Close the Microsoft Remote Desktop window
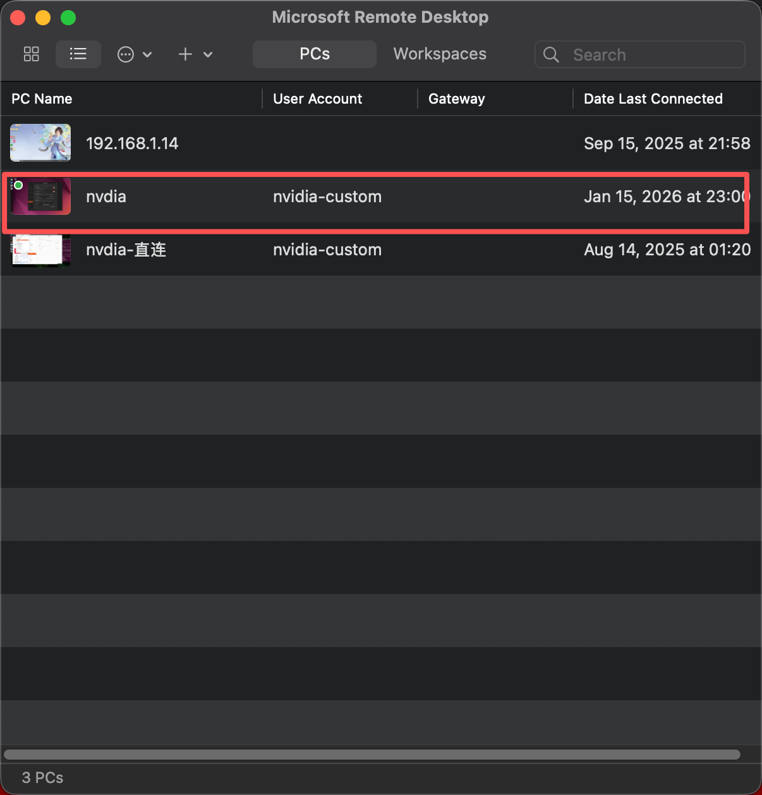The width and height of the screenshot is (762, 795). [x=18, y=18]
